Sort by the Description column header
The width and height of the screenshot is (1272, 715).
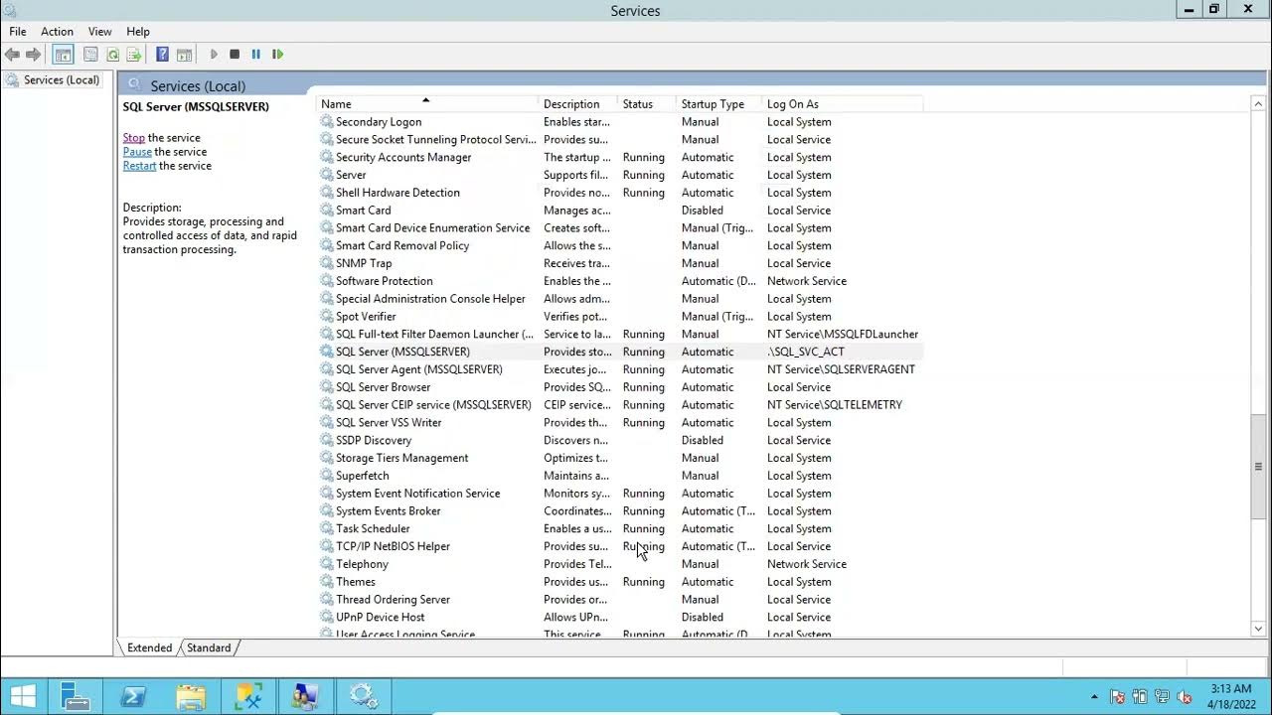[578, 104]
